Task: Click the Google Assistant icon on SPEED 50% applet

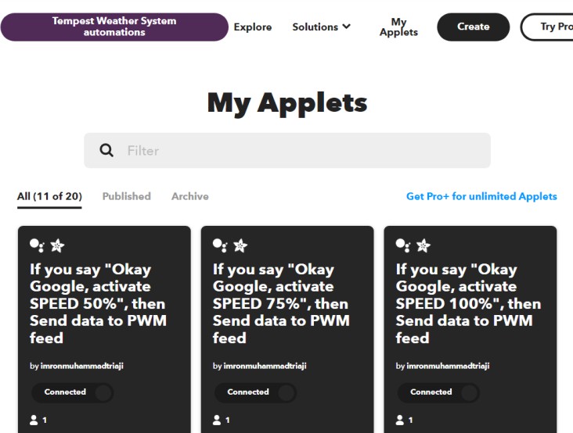Action: 37,245
